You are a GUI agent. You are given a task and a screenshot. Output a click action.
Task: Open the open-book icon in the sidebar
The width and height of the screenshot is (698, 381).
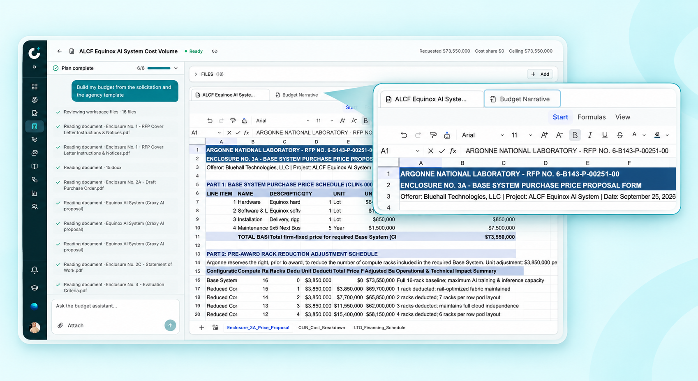tap(35, 166)
